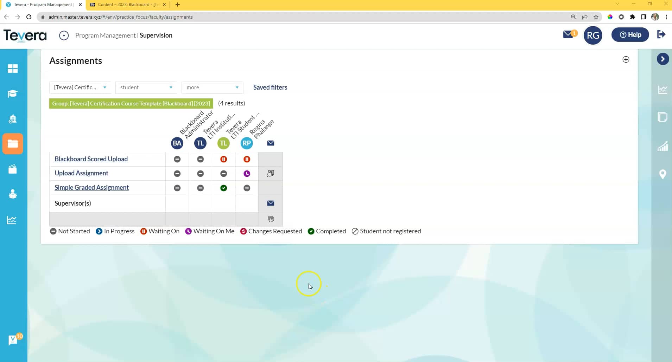Open the student filter dropdown
Image resolution: width=672 pixels, height=362 pixels.
click(146, 87)
